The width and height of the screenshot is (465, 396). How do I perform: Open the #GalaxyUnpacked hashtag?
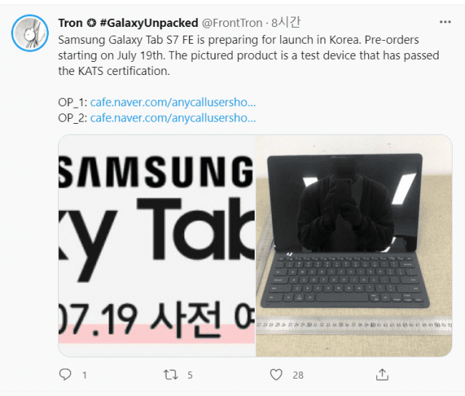click(149, 23)
